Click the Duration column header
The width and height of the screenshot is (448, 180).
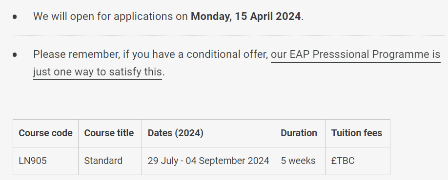tap(300, 133)
